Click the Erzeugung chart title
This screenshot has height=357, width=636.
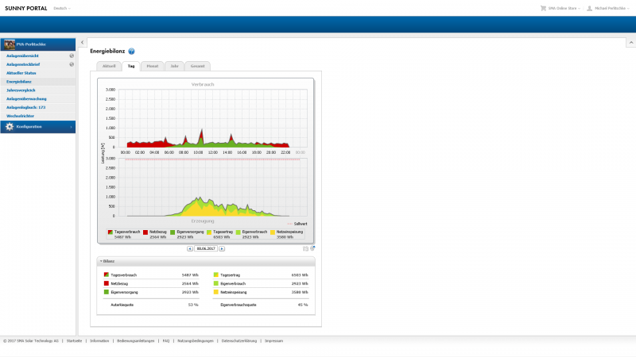pos(203,221)
